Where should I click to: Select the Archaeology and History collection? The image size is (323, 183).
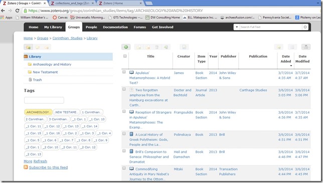(52, 64)
